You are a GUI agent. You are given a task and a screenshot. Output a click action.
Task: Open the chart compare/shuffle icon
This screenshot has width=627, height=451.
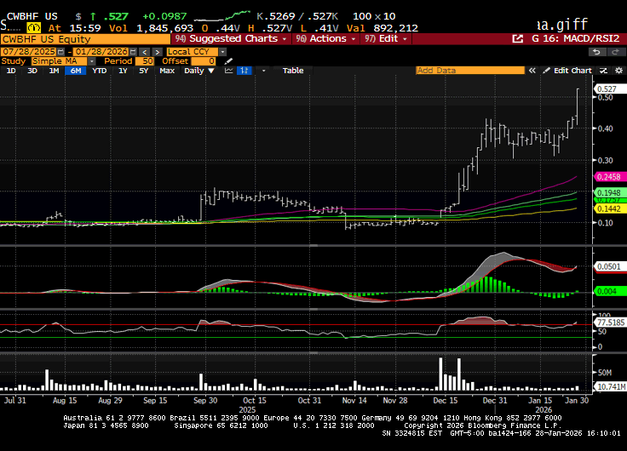(x=603, y=71)
